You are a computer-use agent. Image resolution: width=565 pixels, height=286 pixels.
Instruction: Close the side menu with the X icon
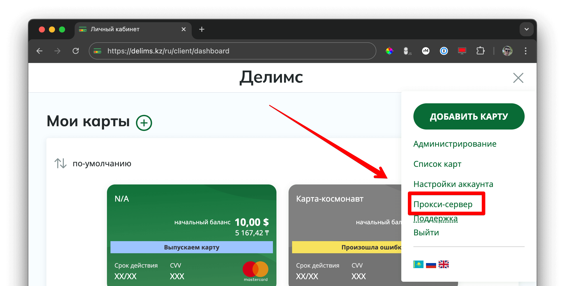tap(518, 78)
